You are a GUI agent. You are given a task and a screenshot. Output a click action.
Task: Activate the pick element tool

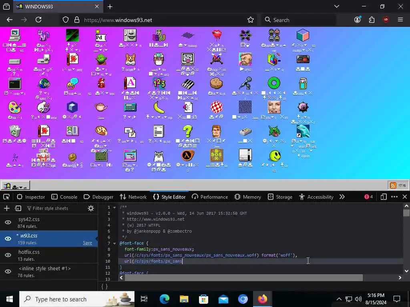(x=6, y=197)
